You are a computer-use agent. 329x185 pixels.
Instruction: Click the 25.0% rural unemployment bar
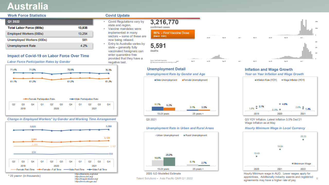(169, 162)
